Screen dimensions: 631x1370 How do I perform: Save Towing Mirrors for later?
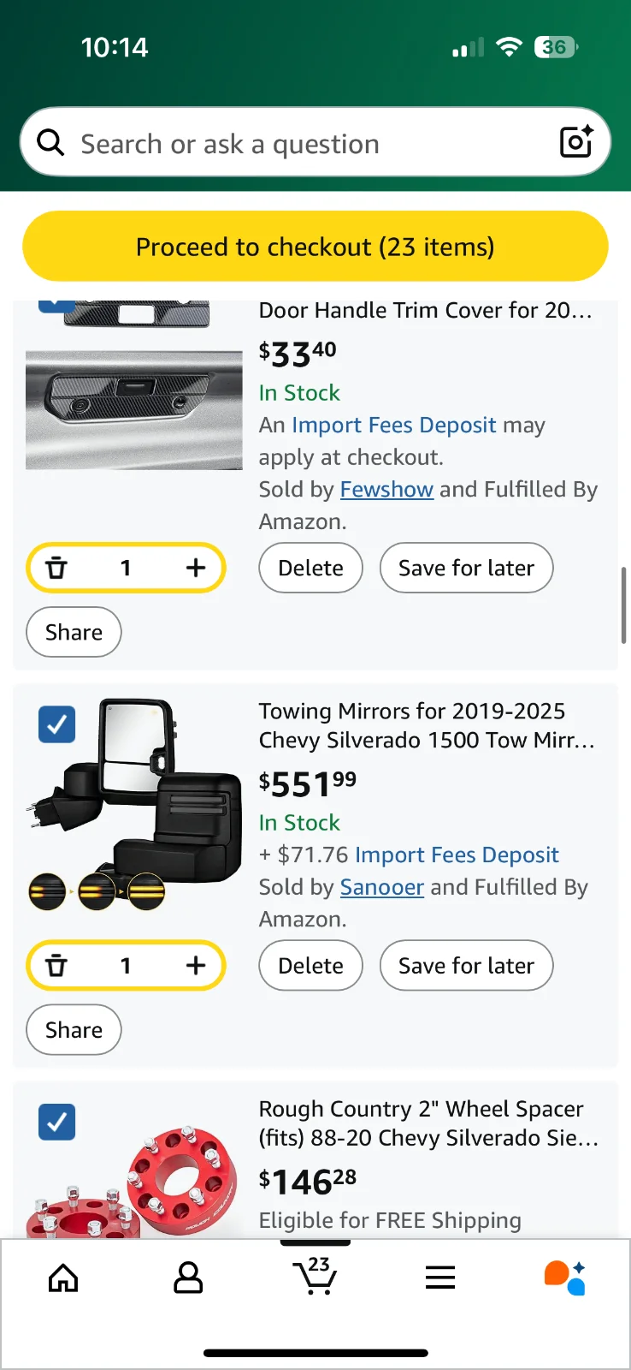point(466,966)
